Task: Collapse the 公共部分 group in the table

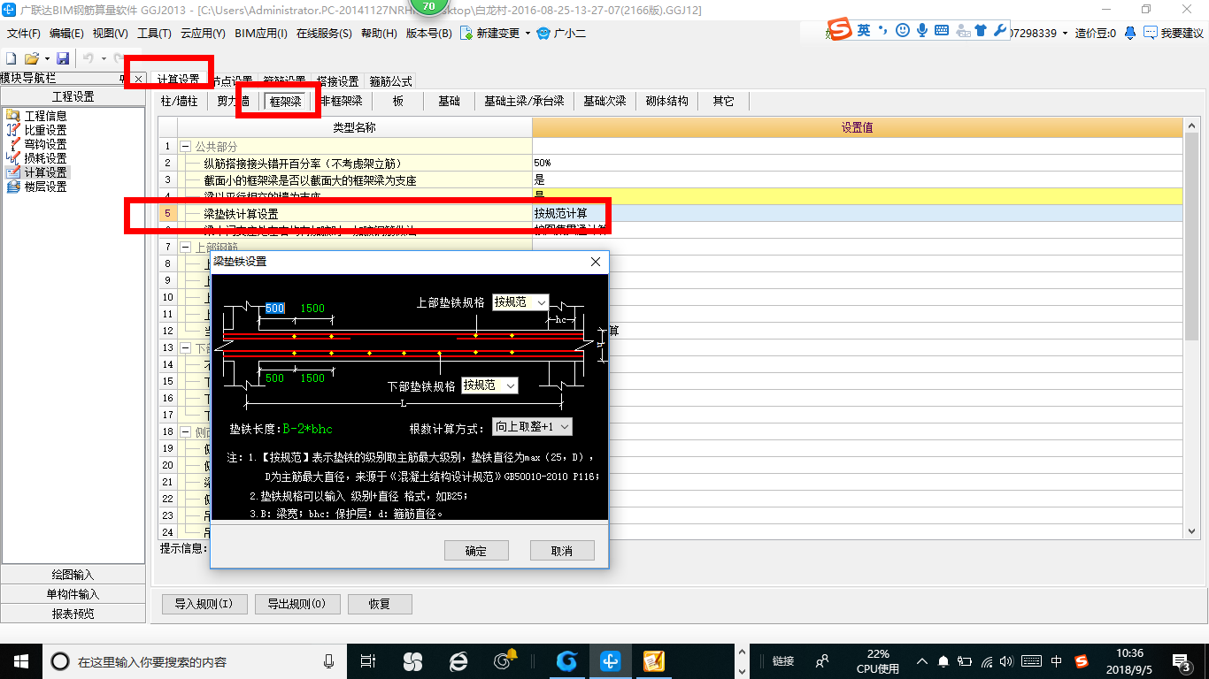Action: coord(185,146)
